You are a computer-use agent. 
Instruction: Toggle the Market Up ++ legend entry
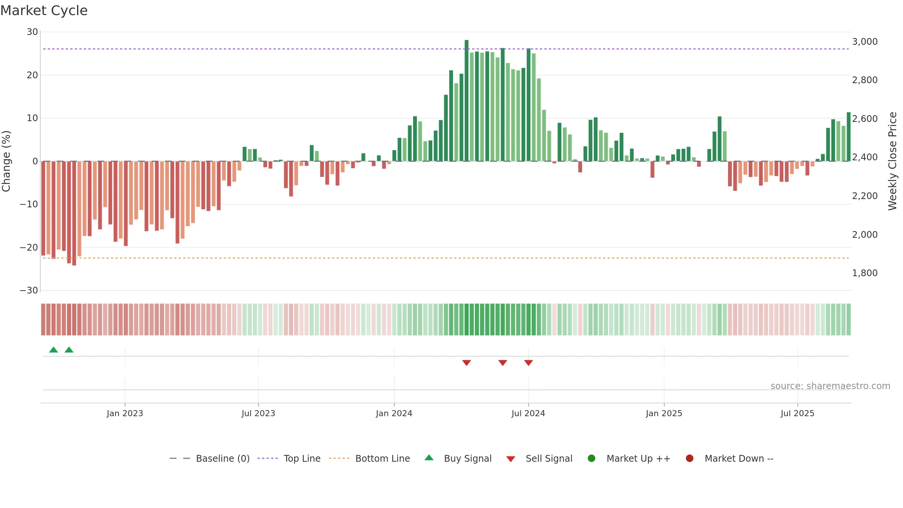pyautogui.click(x=629, y=458)
